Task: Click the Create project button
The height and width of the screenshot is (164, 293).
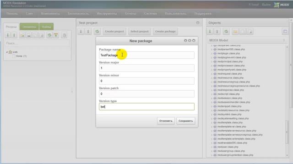Action: 114,31
